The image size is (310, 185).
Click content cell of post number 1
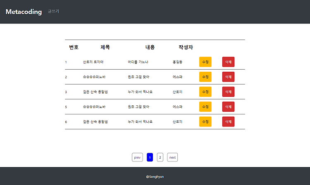pos(138,62)
